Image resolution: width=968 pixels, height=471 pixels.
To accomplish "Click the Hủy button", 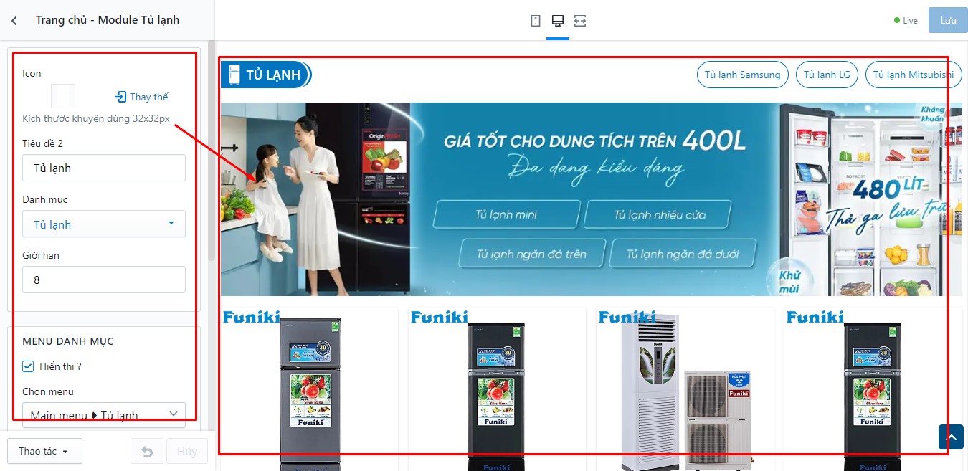I will pyautogui.click(x=187, y=452).
